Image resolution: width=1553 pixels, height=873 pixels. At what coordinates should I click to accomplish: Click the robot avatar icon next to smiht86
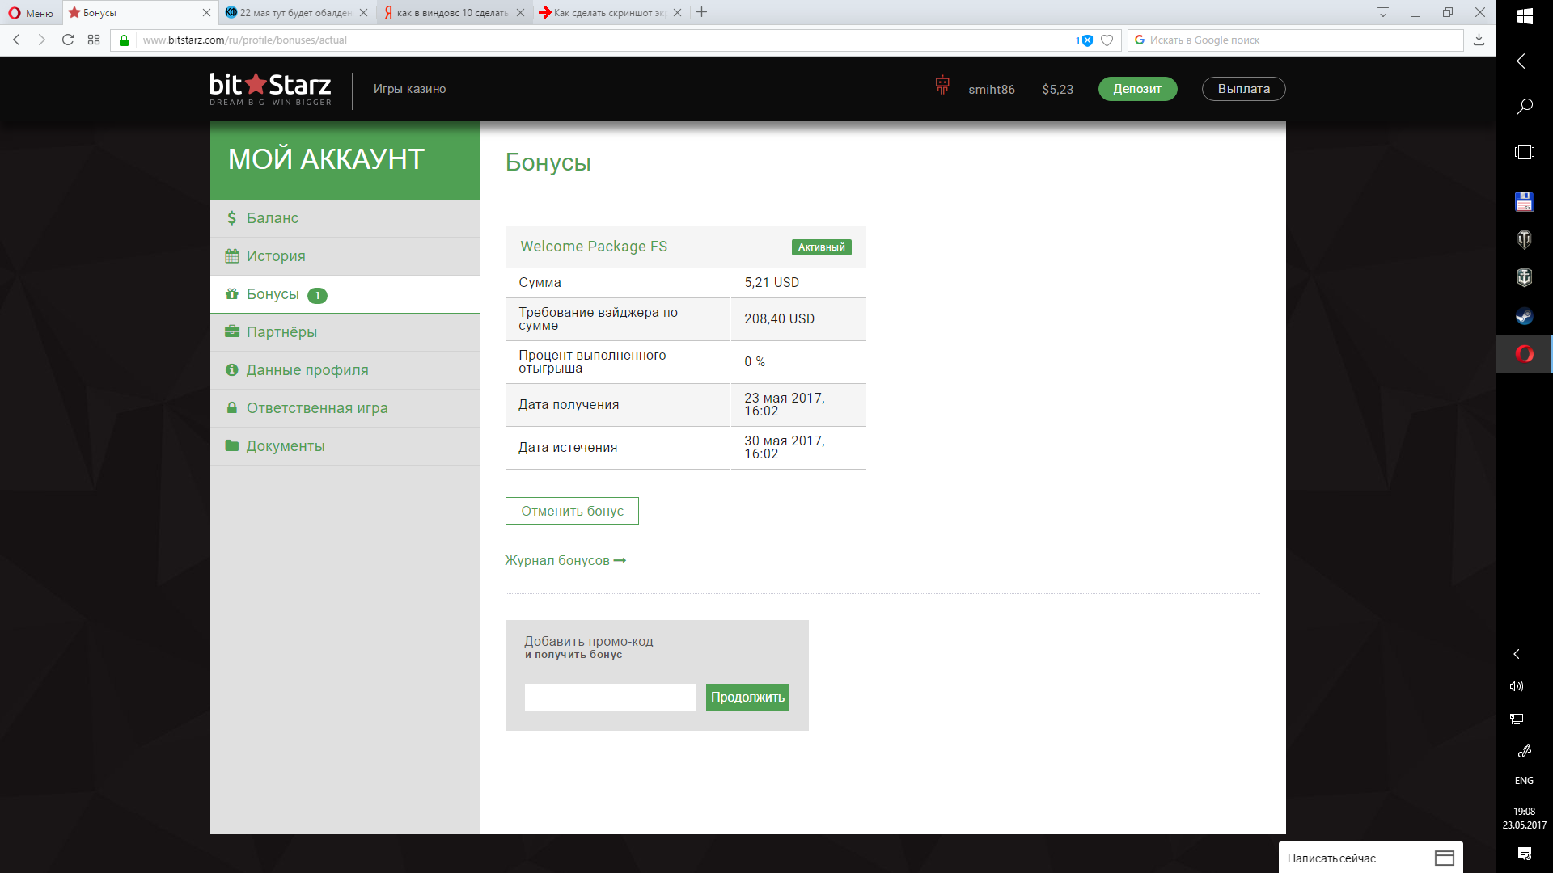tap(942, 85)
